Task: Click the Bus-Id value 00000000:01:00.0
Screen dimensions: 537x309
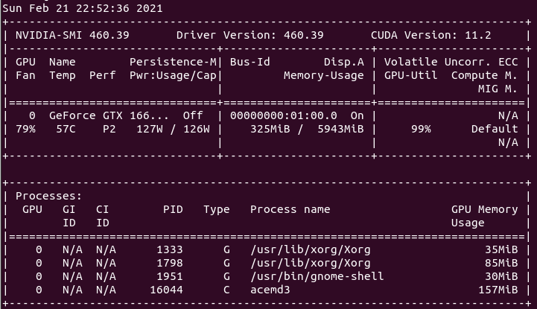Action: pyautogui.click(x=283, y=115)
